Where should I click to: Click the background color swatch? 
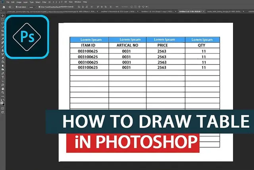(4, 104)
